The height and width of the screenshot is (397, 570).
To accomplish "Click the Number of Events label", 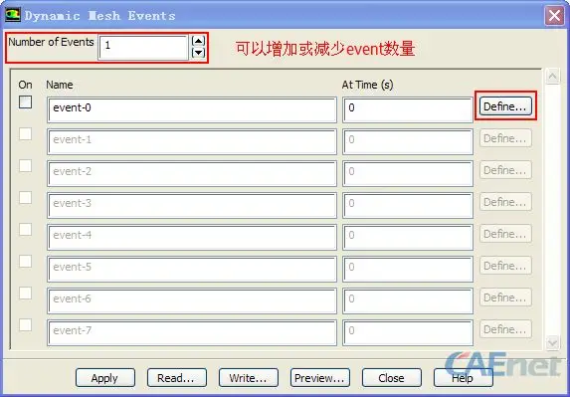I will (51, 42).
